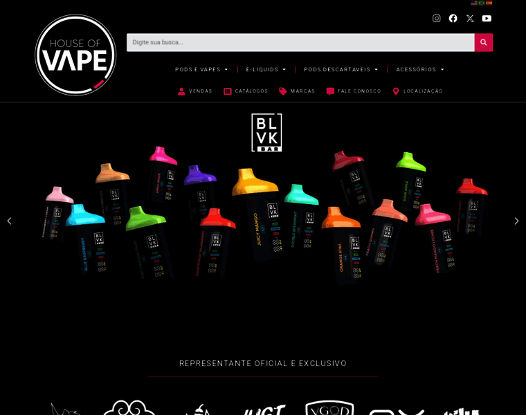This screenshot has width=526, height=415.
Task: Click the Orange Kiwi vape in banner
Action: (x=343, y=246)
